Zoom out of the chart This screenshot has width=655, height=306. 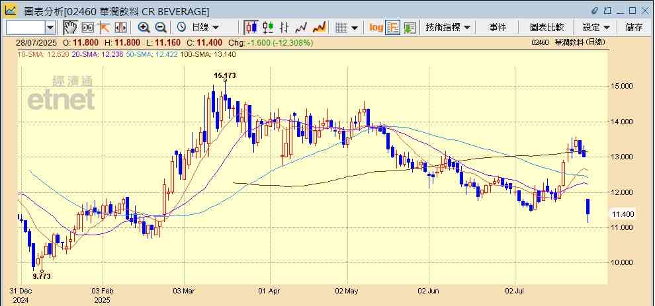161,28
